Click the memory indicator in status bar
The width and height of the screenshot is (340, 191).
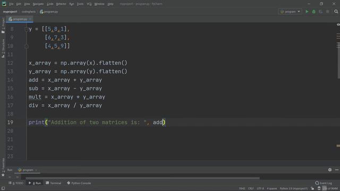tap(330, 189)
